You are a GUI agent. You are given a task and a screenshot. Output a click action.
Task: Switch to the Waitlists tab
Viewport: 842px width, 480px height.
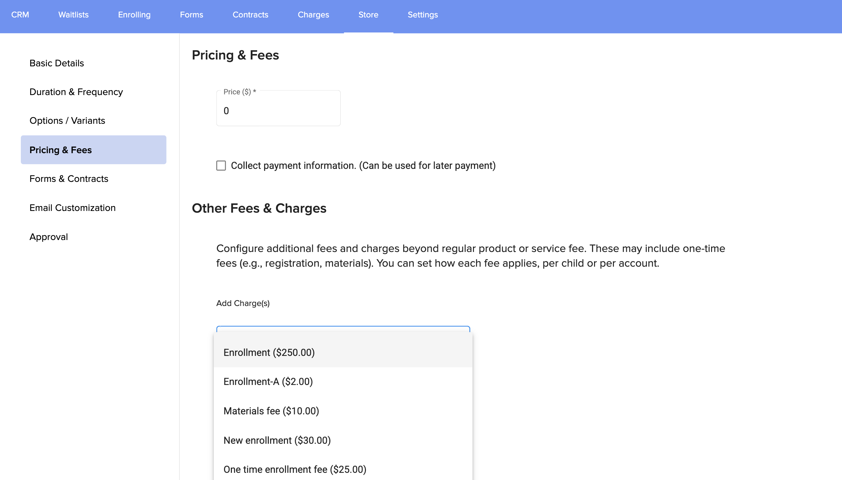[73, 15]
